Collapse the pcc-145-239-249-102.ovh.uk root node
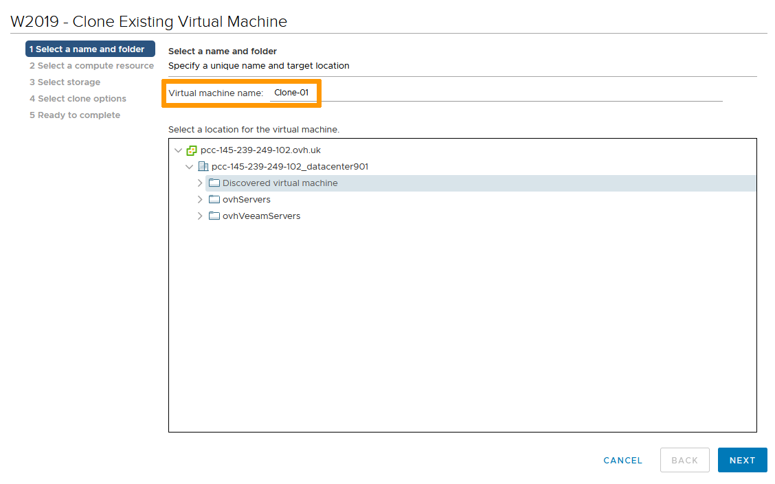Image resolution: width=775 pixels, height=484 pixels. (179, 150)
